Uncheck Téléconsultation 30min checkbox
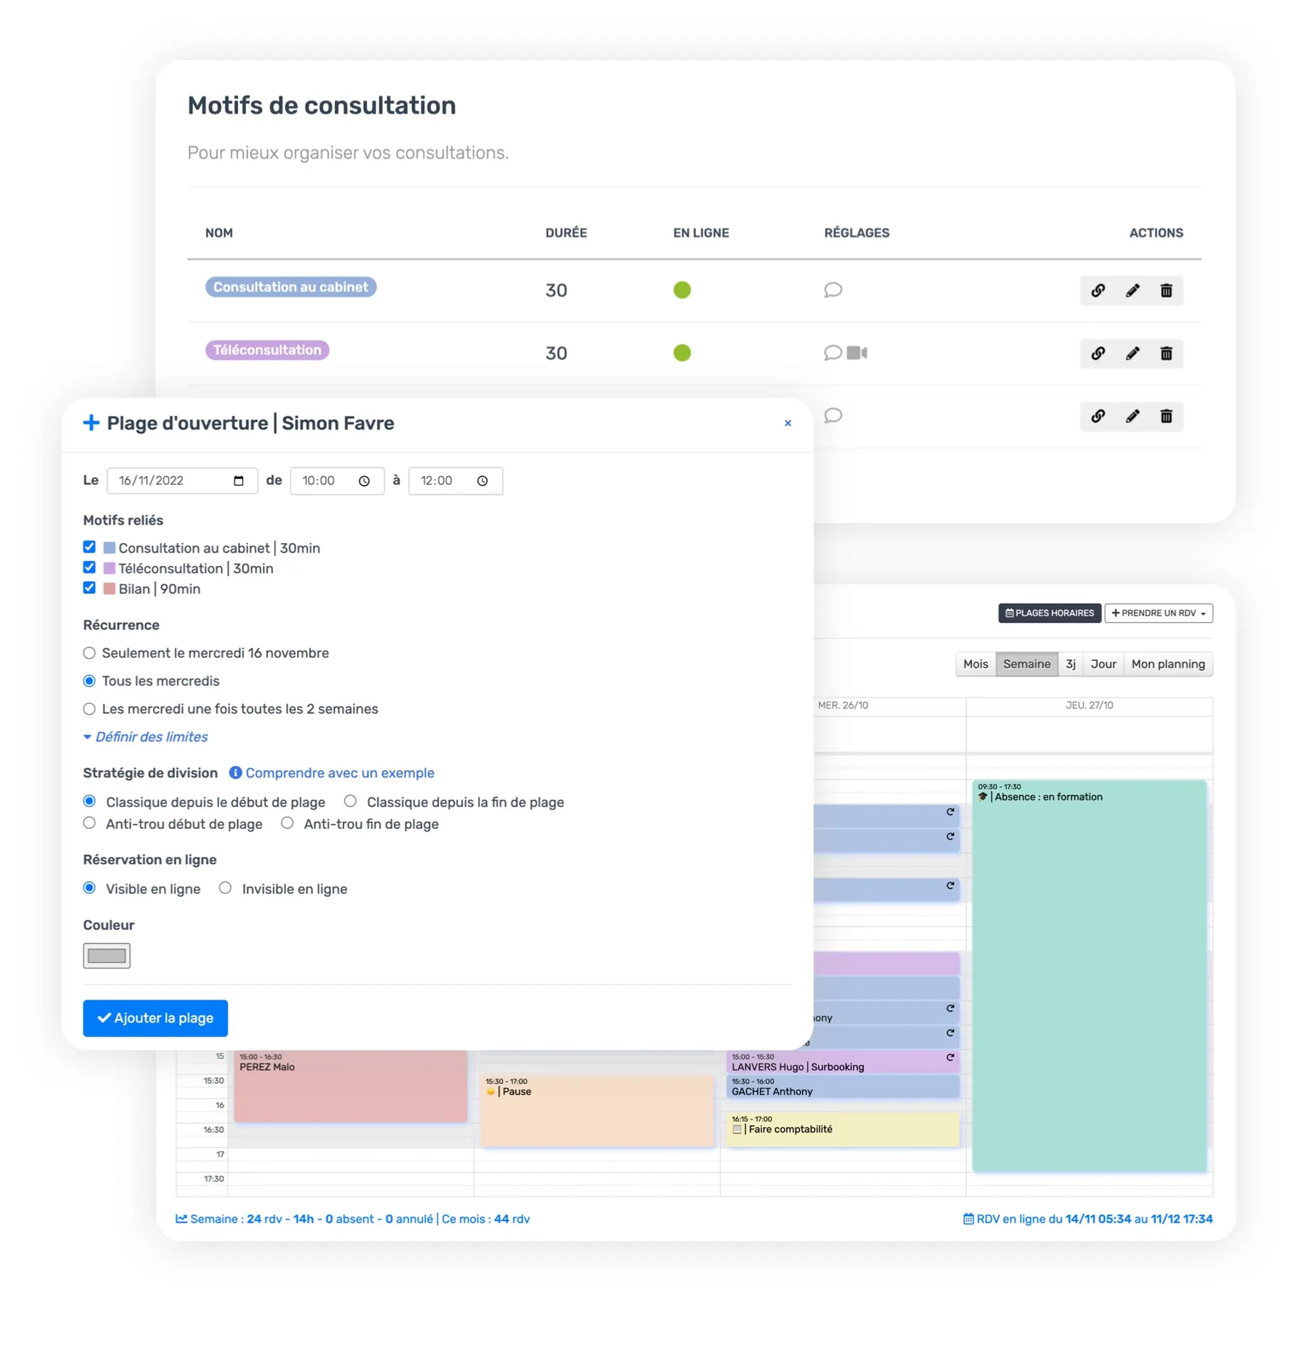This screenshot has width=1297, height=1372. click(x=89, y=567)
